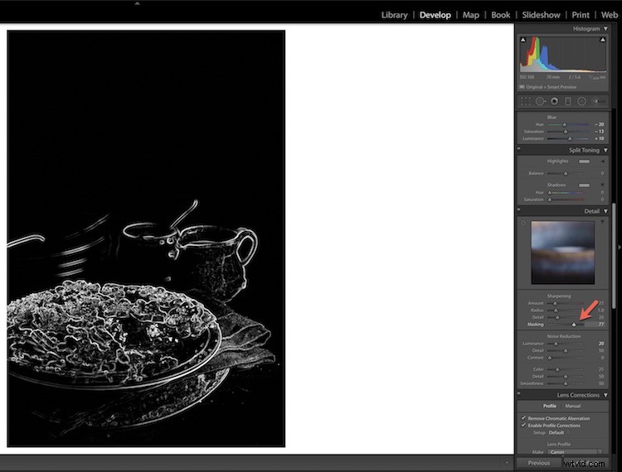The height and width of the screenshot is (472, 622).
Task: Click the Noise Reduction Smoothness slider
Action: click(x=566, y=383)
